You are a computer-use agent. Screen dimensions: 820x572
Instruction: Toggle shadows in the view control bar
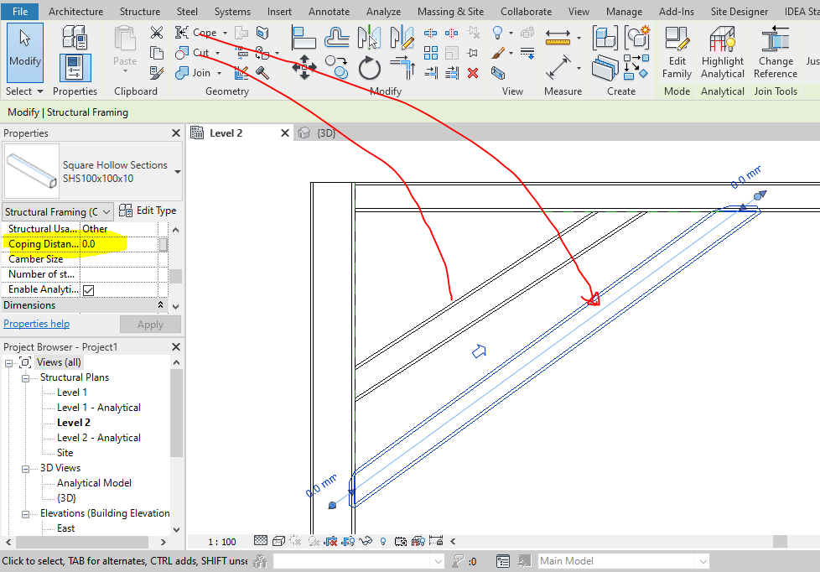pyautogui.click(x=313, y=541)
